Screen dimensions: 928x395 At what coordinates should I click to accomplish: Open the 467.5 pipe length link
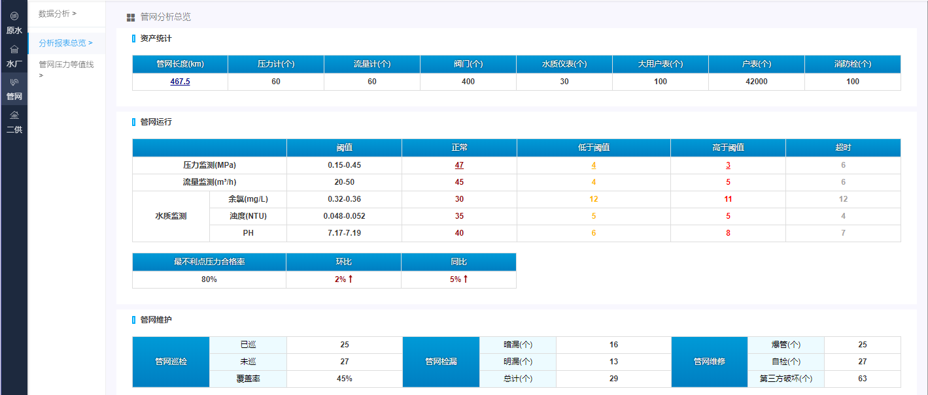(180, 82)
